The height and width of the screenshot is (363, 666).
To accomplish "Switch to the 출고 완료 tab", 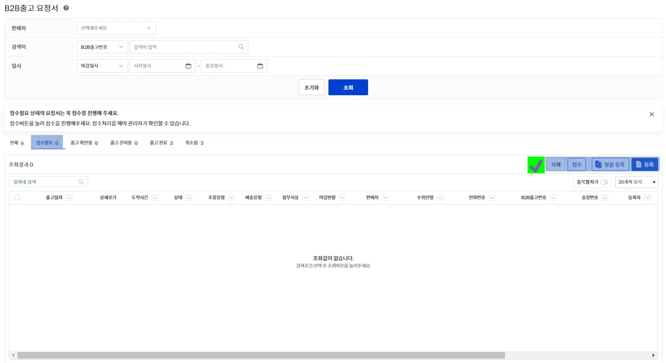I will [x=161, y=143].
